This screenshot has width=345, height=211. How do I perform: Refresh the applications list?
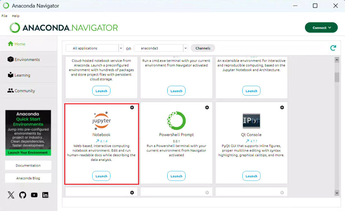[333, 48]
